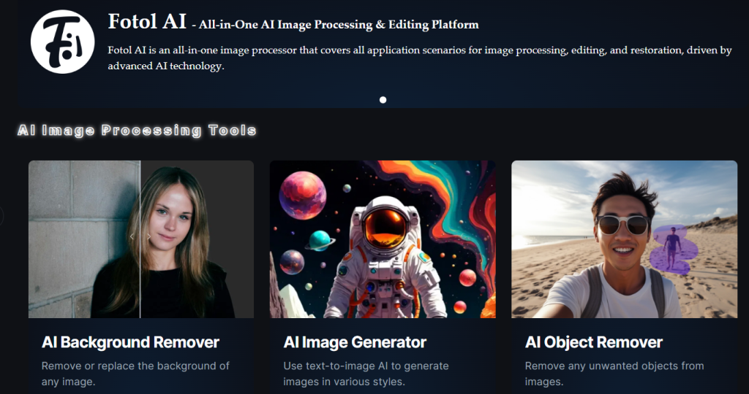Open the beach selfie AI Object Remover thumbnail
749x394 pixels.
pos(625,239)
